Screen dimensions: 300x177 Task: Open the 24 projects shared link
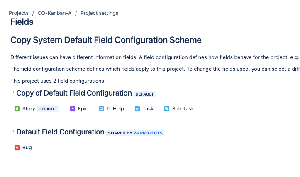click(x=148, y=133)
